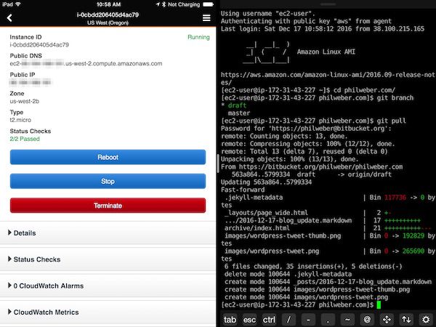Select the 2/2 Passed status text
This screenshot has width=436, height=327.
(25, 139)
